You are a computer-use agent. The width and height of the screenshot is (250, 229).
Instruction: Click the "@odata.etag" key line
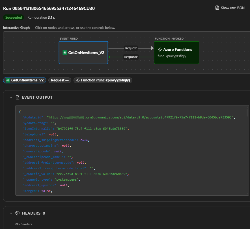tap(39, 123)
